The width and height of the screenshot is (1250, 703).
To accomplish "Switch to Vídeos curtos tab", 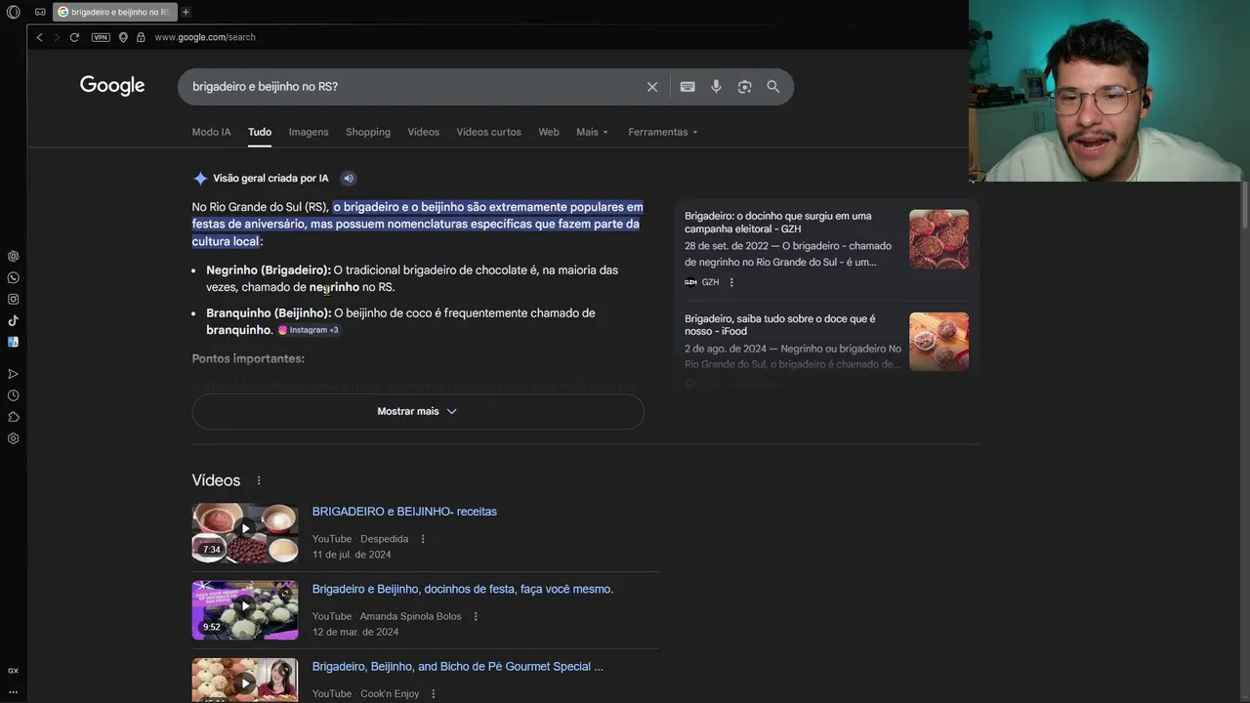I will click(489, 132).
